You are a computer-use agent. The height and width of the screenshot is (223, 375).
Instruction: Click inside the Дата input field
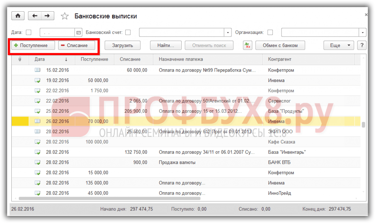[x=57, y=32]
